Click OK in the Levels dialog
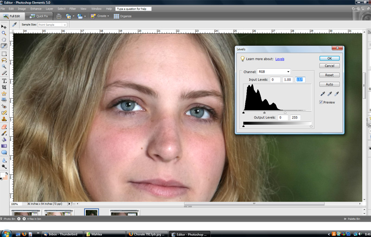The image size is (371, 237). click(329, 58)
